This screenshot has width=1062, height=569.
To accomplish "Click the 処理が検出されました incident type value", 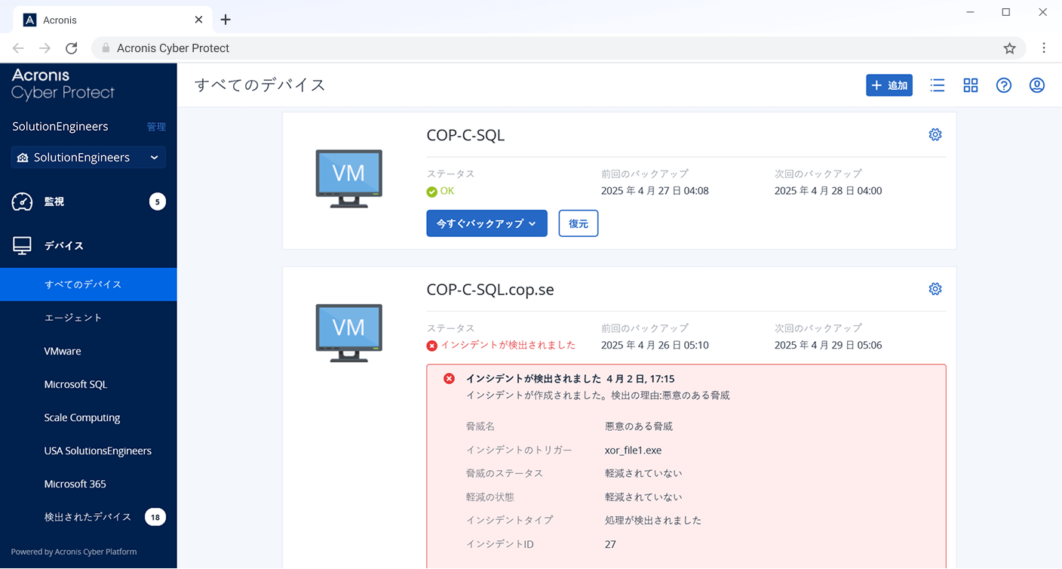I will (x=653, y=520).
